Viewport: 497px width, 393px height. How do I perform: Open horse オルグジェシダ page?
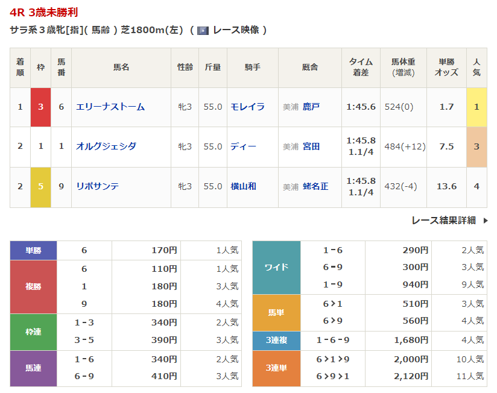pyautogui.click(x=106, y=146)
